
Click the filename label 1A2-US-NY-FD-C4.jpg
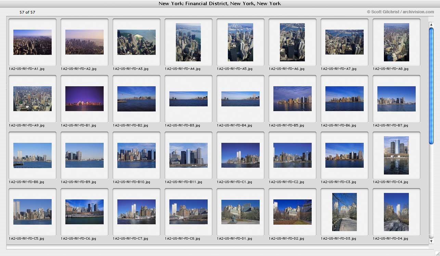391,182
